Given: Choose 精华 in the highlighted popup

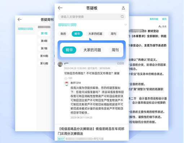Looking at the screenshot, I should click(69, 50).
